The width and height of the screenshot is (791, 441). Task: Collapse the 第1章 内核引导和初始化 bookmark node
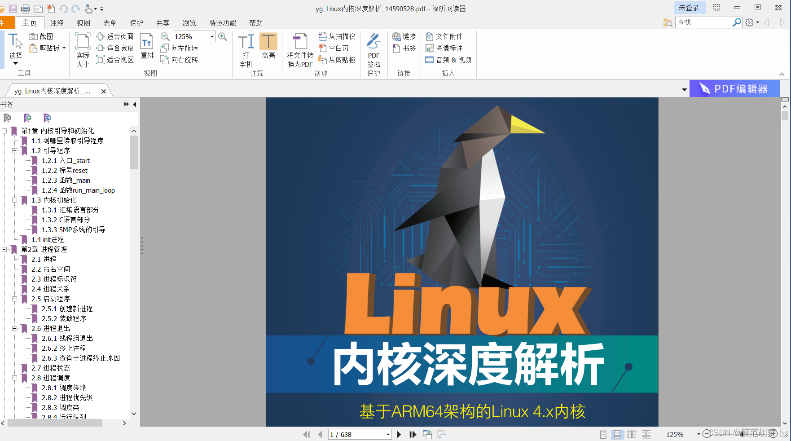(x=4, y=131)
